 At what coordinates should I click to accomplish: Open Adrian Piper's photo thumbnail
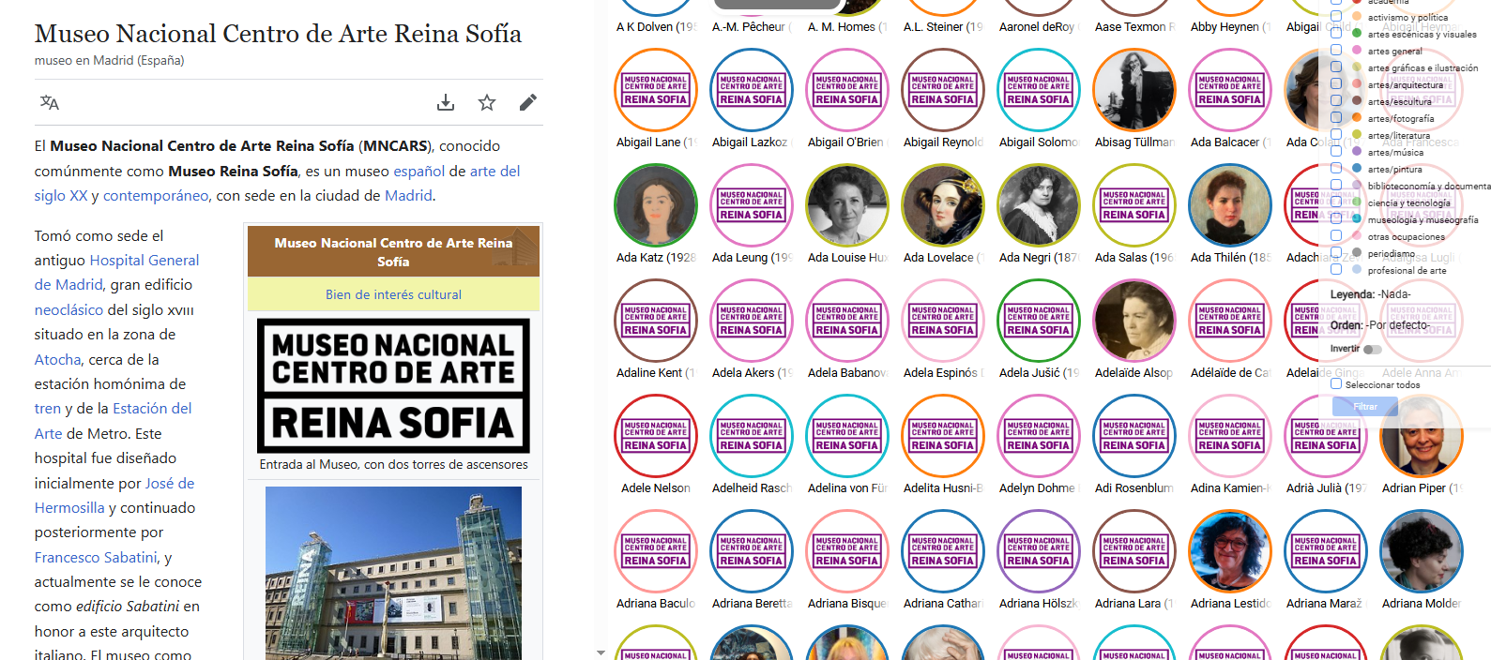click(x=1422, y=436)
